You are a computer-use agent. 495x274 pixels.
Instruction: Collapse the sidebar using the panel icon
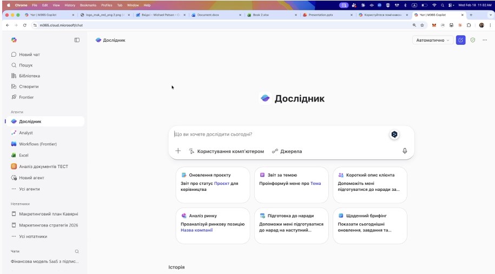[77, 40]
